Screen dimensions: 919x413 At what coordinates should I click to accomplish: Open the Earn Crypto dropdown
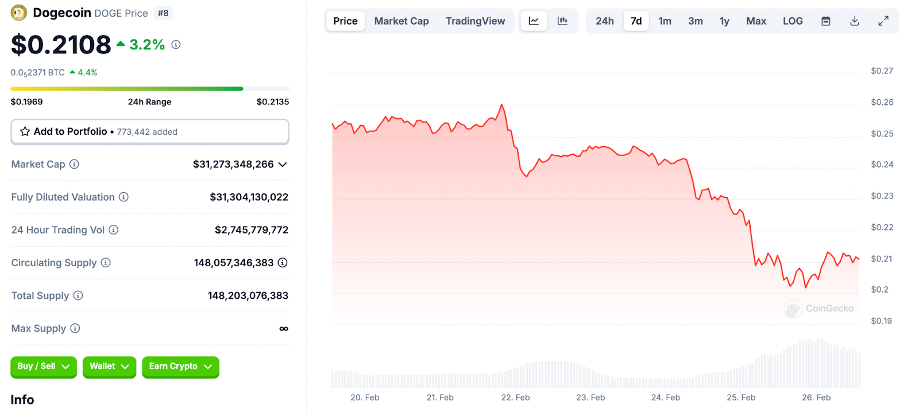point(181,367)
